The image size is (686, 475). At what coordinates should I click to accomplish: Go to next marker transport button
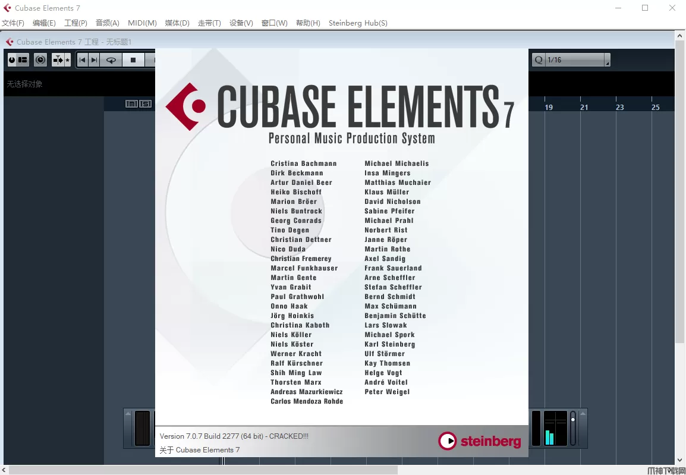(x=94, y=60)
